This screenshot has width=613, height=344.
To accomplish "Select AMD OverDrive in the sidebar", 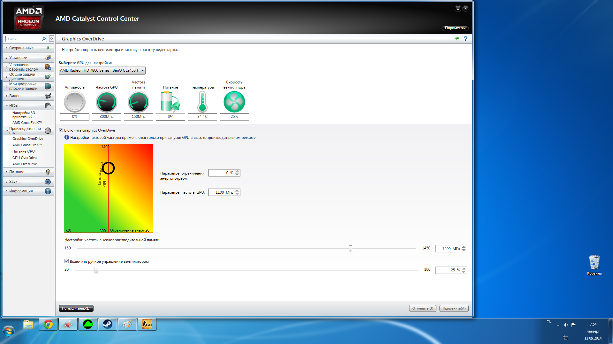I will pyautogui.click(x=25, y=164).
